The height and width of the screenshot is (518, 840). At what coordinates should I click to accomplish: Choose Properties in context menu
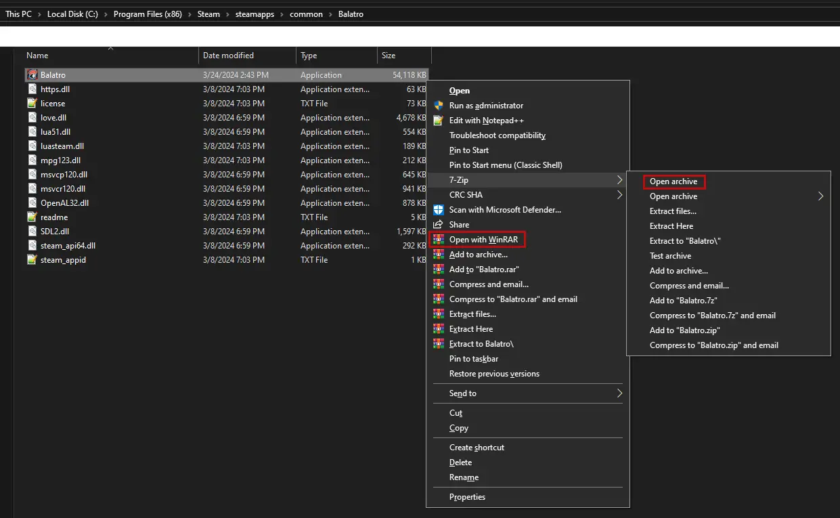(x=467, y=497)
